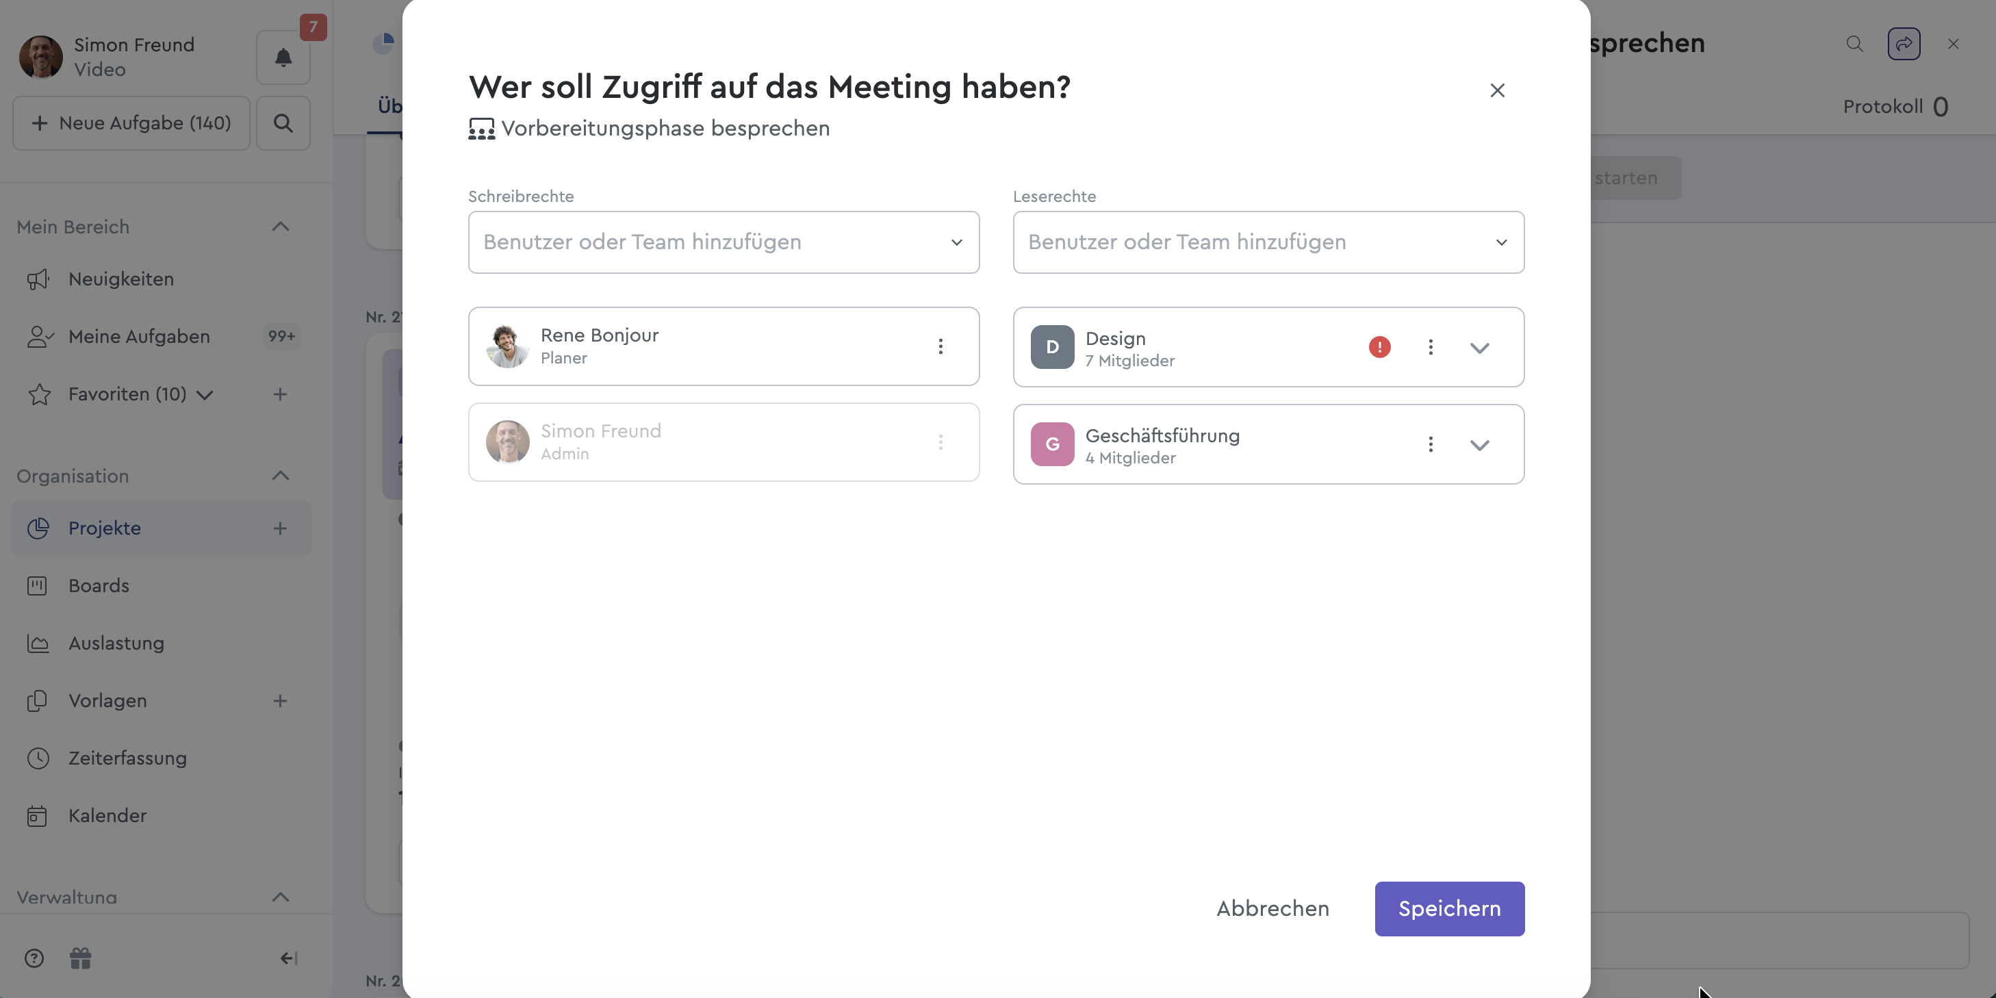Close the meeting access dialog
Image resolution: width=1996 pixels, height=998 pixels.
pos(1497,90)
